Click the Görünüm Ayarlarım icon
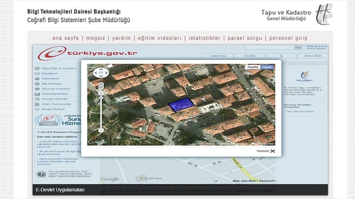The height and width of the screenshot is (199, 355). point(37,89)
